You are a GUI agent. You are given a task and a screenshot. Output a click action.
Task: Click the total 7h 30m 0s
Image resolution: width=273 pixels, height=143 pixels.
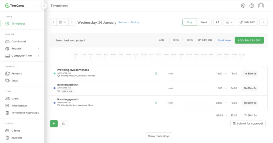(250, 115)
